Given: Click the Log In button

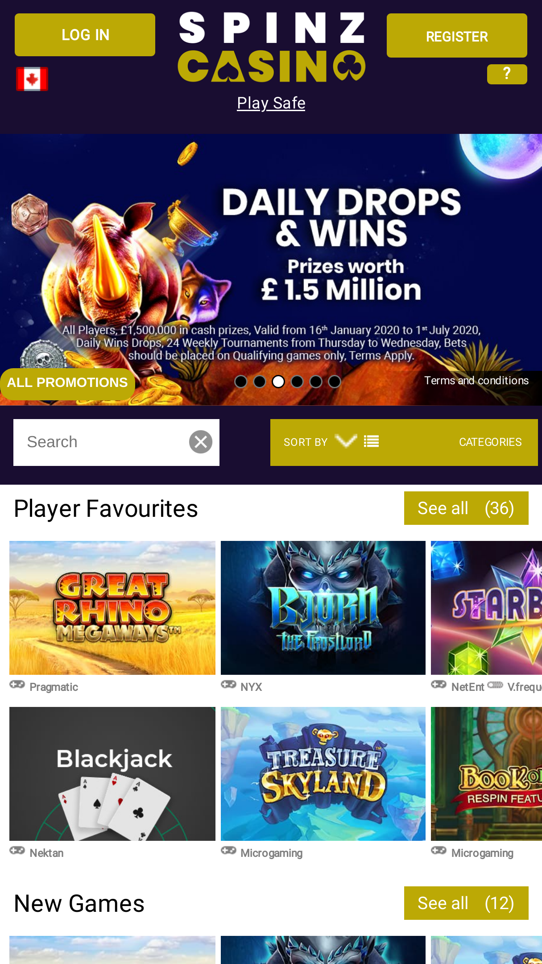Looking at the screenshot, I should (x=85, y=35).
